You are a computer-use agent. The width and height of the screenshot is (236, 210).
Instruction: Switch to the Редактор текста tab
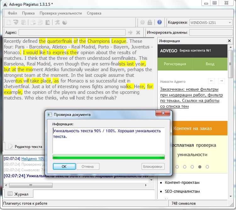pyautogui.click(x=25, y=147)
